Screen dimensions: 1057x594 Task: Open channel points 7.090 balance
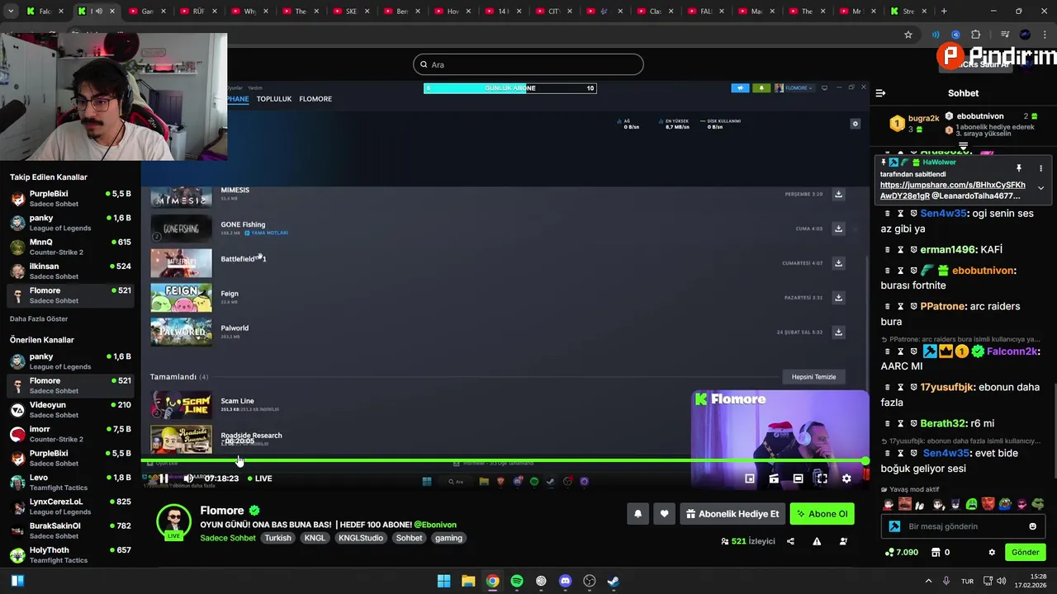902,552
